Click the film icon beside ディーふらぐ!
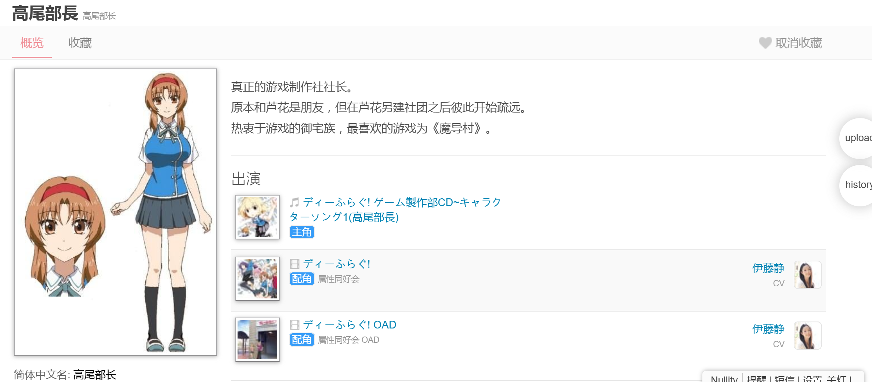Image resolution: width=872 pixels, height=382 pixels. 294,264
